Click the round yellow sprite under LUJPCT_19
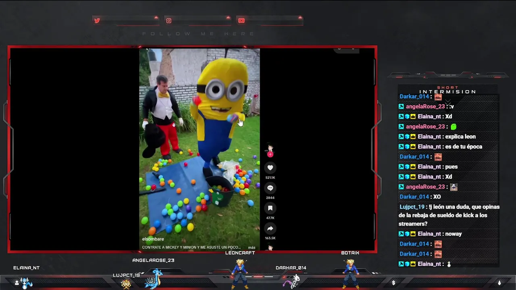The height and width of the screenshot is (290, 516). (126, 284)
